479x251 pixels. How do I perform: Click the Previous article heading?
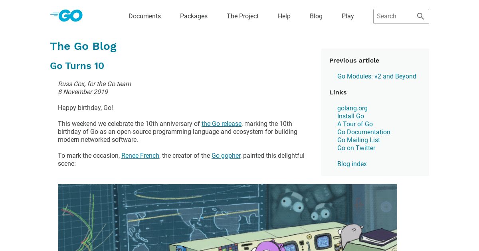(x=354, y=61)
